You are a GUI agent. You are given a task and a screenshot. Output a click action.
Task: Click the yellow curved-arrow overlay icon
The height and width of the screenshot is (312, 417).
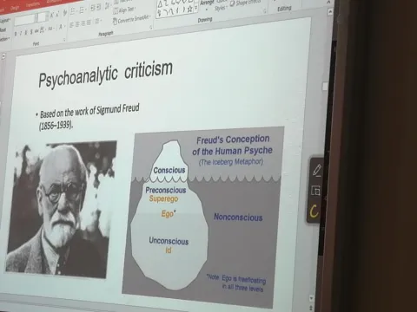[x=314, y=211]
